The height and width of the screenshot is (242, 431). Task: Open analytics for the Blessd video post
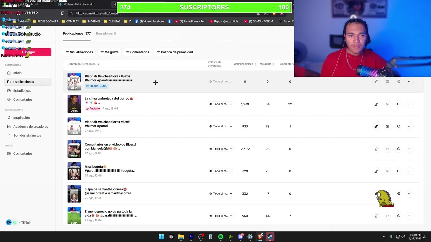[387, 149]
